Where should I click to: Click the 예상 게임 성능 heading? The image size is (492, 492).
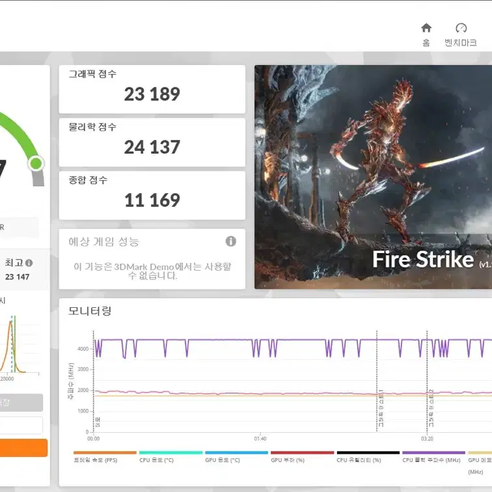(x=103, y=241)
